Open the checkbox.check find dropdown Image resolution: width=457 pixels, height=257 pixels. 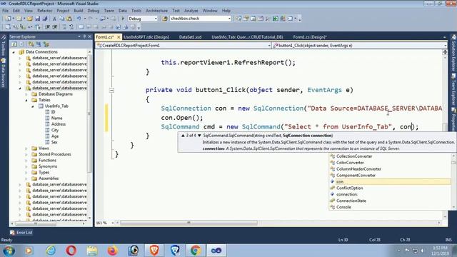229,19
